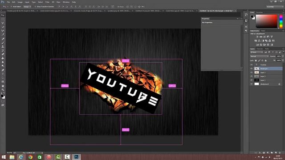Hide the Rectangle 1 layer
The height and width of the screenshot is (160, 285).
[x=252, y=68]
